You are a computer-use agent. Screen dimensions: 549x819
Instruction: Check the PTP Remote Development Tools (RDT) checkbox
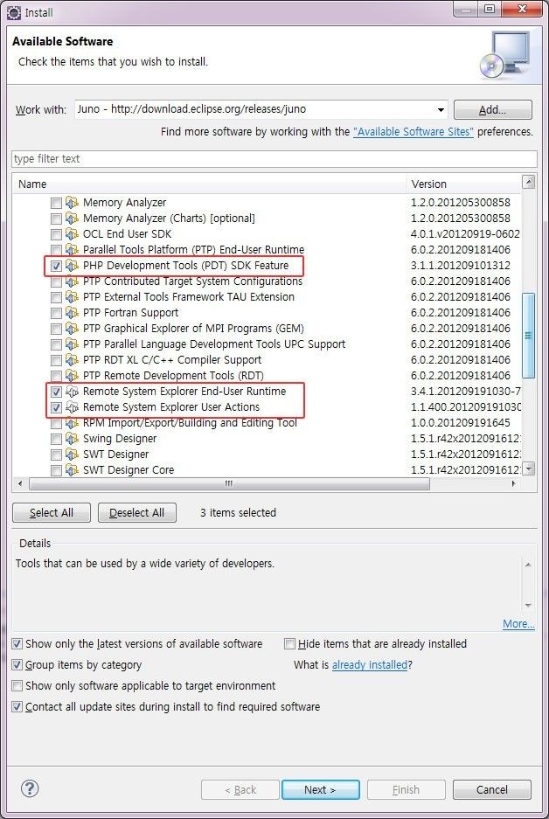[x=57, y=376]
